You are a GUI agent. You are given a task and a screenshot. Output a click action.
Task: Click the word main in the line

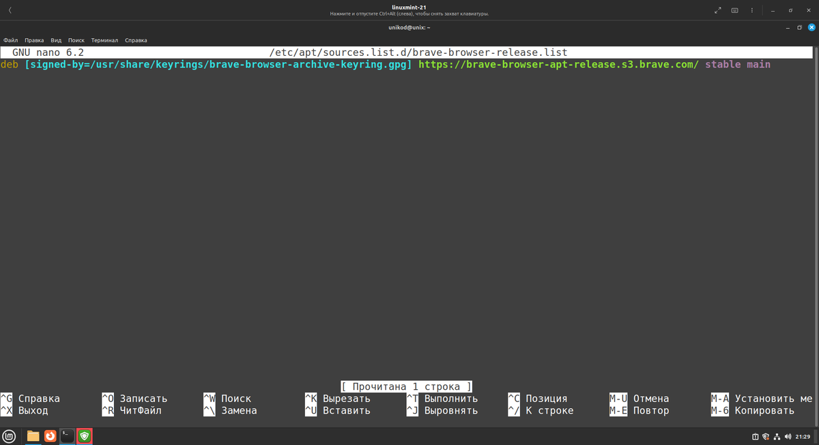[758, 65]
